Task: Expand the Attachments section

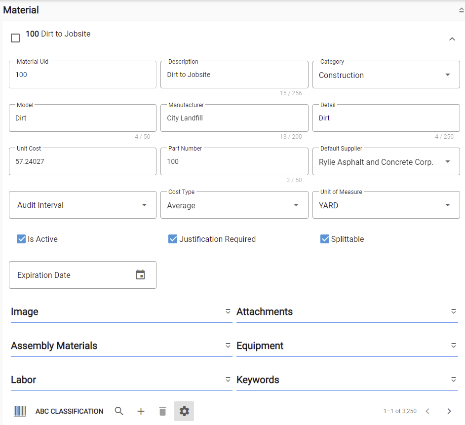Action: coord(347,312)
